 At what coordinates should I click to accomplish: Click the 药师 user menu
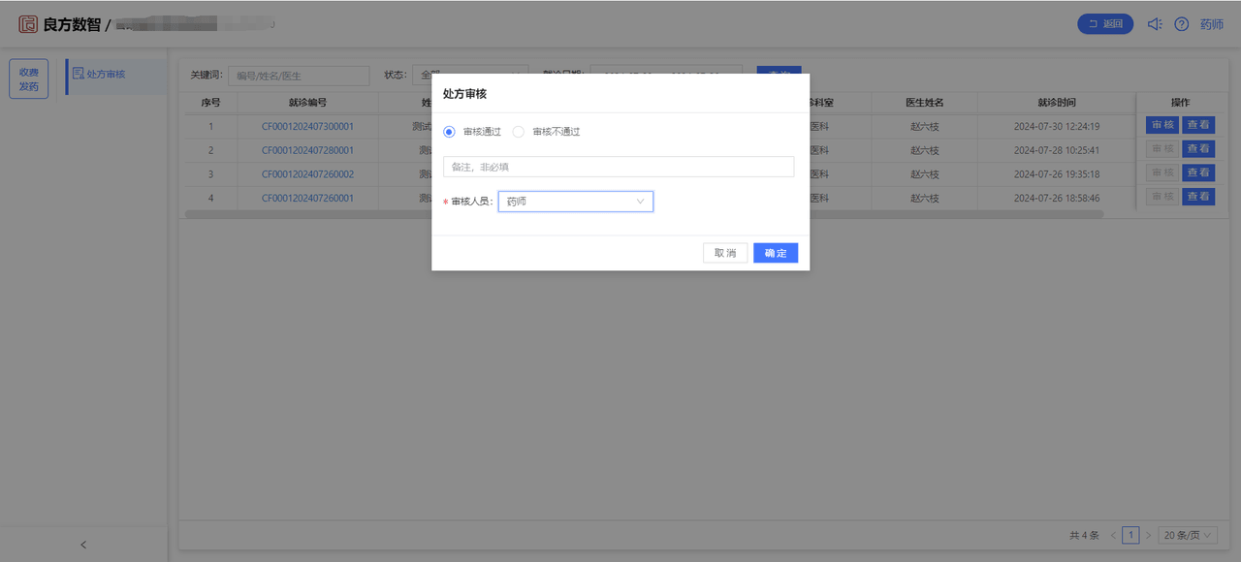[x=1212, y=24]
